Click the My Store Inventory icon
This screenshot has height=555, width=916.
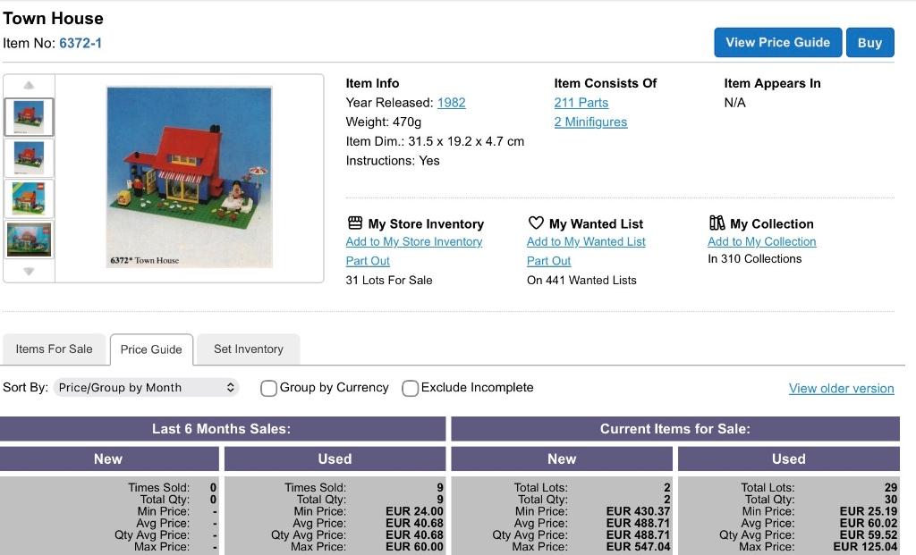click(354, 223)
